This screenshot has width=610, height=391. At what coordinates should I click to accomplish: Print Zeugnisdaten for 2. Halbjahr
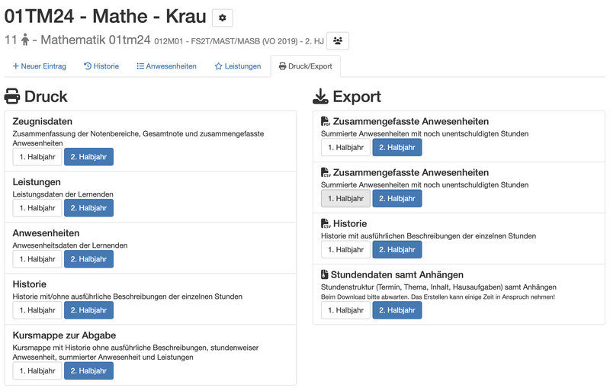coord(88,158)
